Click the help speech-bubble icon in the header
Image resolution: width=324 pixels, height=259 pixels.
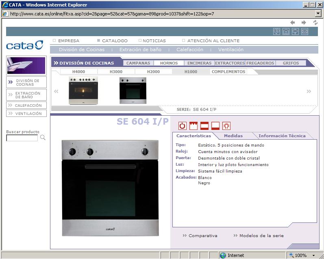pos(277,32)
